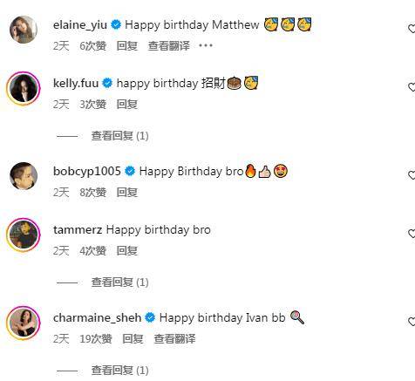The height and width of the screenshot is (381, 415).
Task: Open elaine_yiu's profile picture
Action: pyautogui.click(x=24, y=30)
